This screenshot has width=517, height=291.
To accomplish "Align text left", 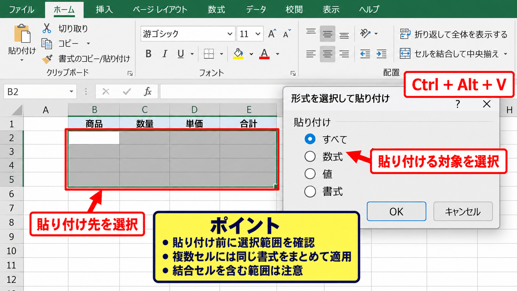I will tap(311, 54).
